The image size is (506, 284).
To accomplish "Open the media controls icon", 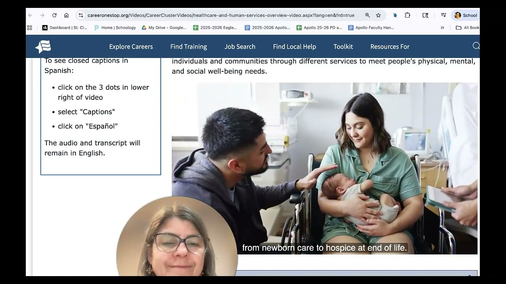I will (444, 15).
